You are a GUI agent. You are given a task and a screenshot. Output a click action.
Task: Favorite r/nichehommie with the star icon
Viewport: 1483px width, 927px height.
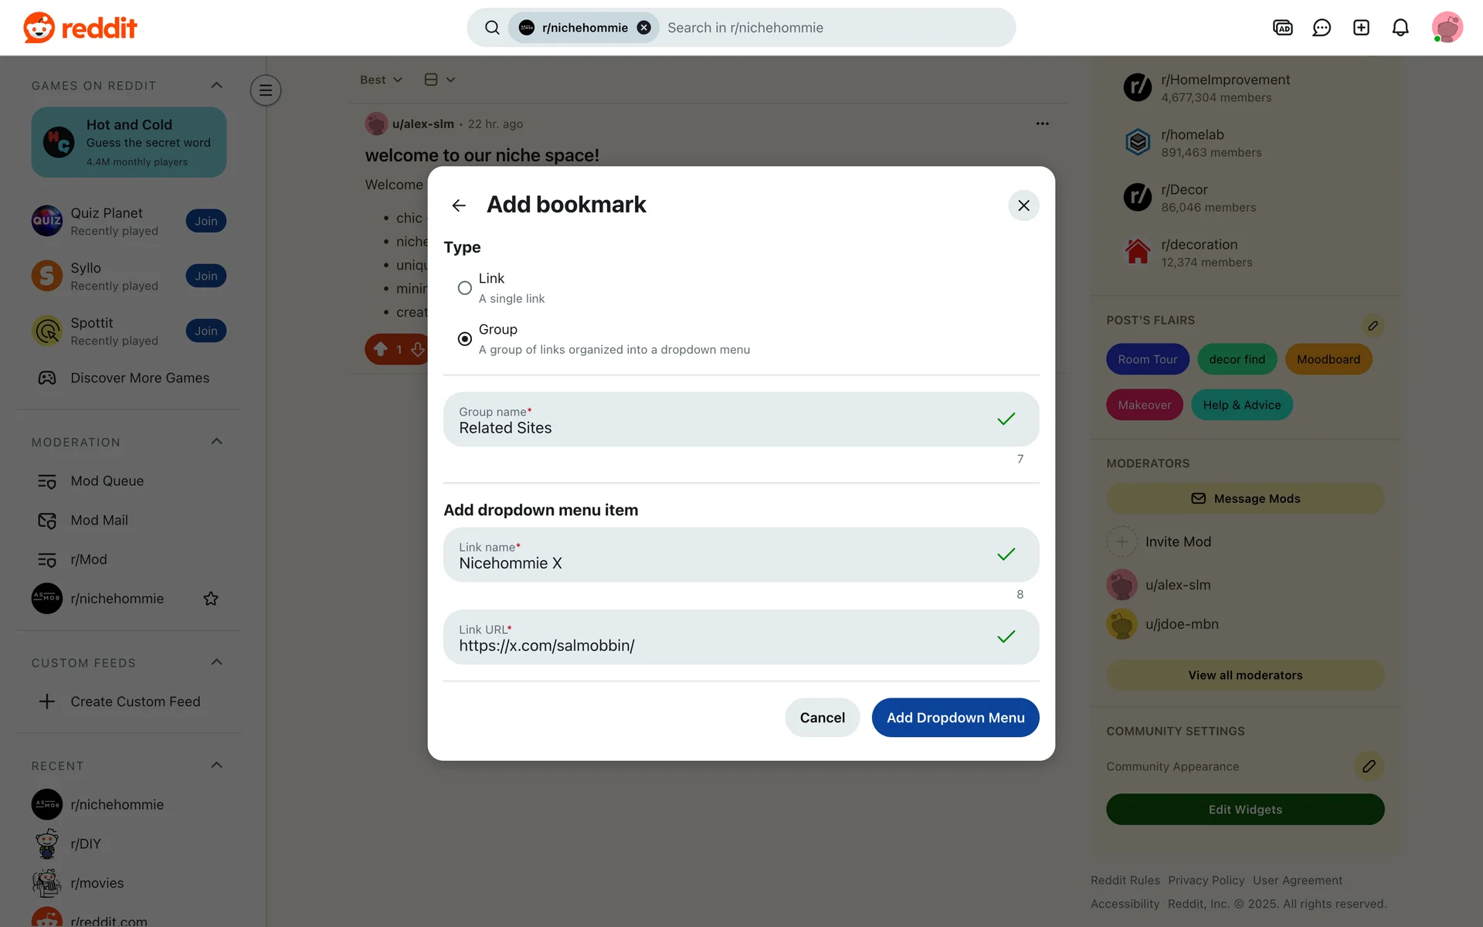pos(211,599)
